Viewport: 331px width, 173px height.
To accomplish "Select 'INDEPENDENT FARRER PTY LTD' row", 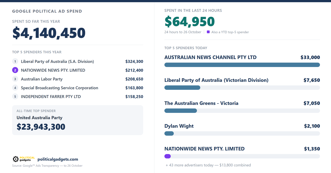I will 78,97.
